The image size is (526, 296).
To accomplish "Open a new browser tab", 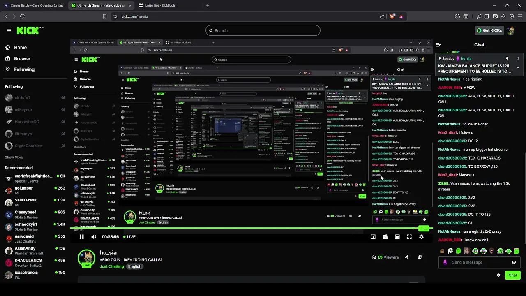I will (x=208, y=5).
